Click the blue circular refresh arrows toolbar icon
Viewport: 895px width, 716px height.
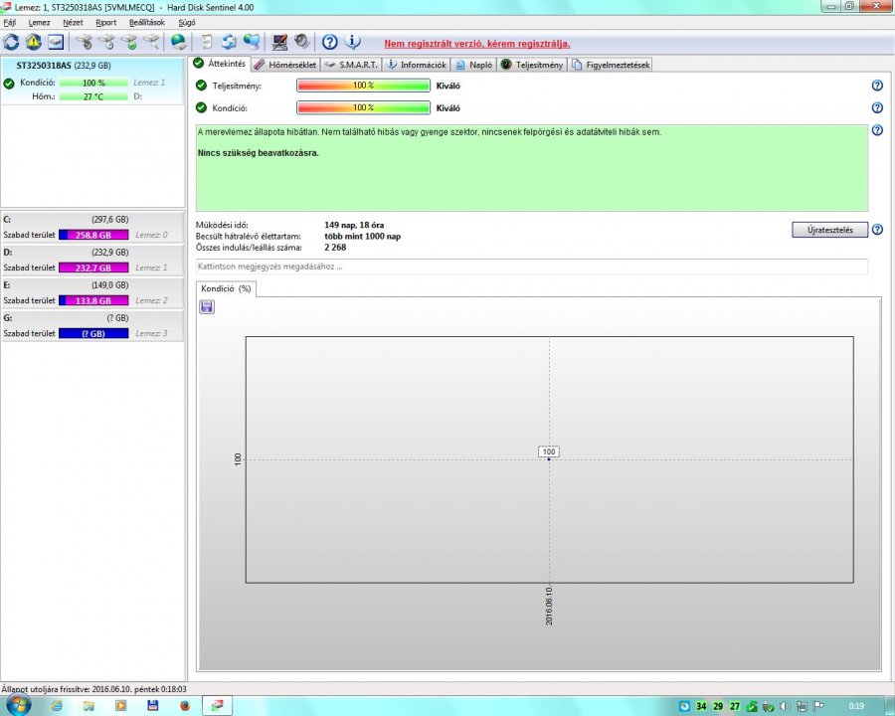click(11, 42)
